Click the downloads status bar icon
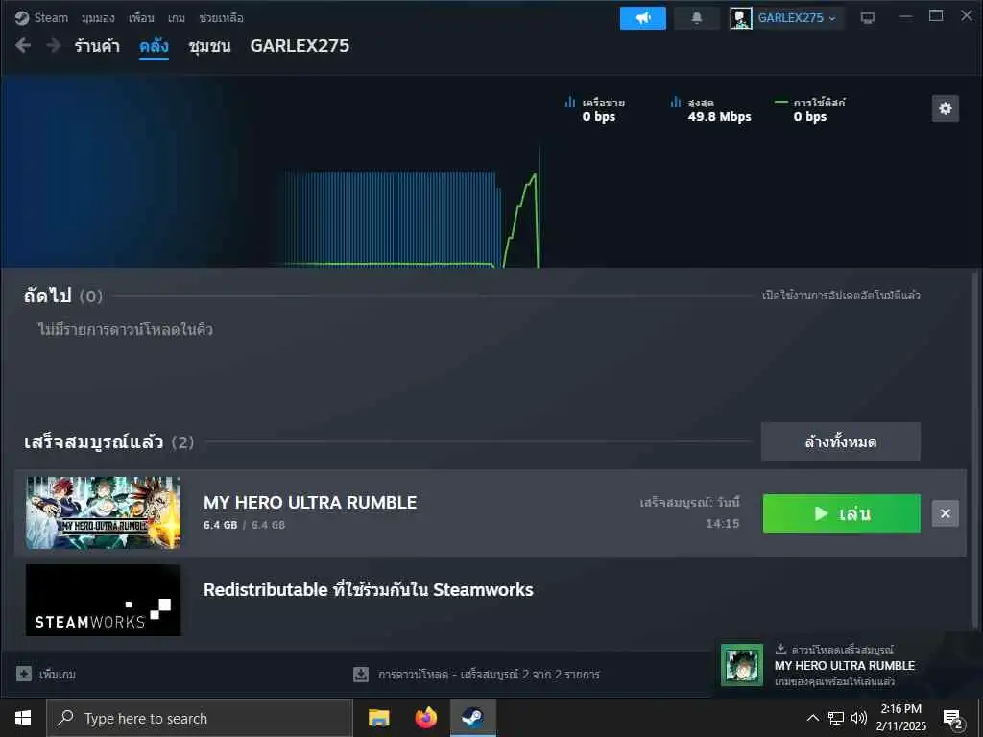The image size is (983, 737). [361, 675]
